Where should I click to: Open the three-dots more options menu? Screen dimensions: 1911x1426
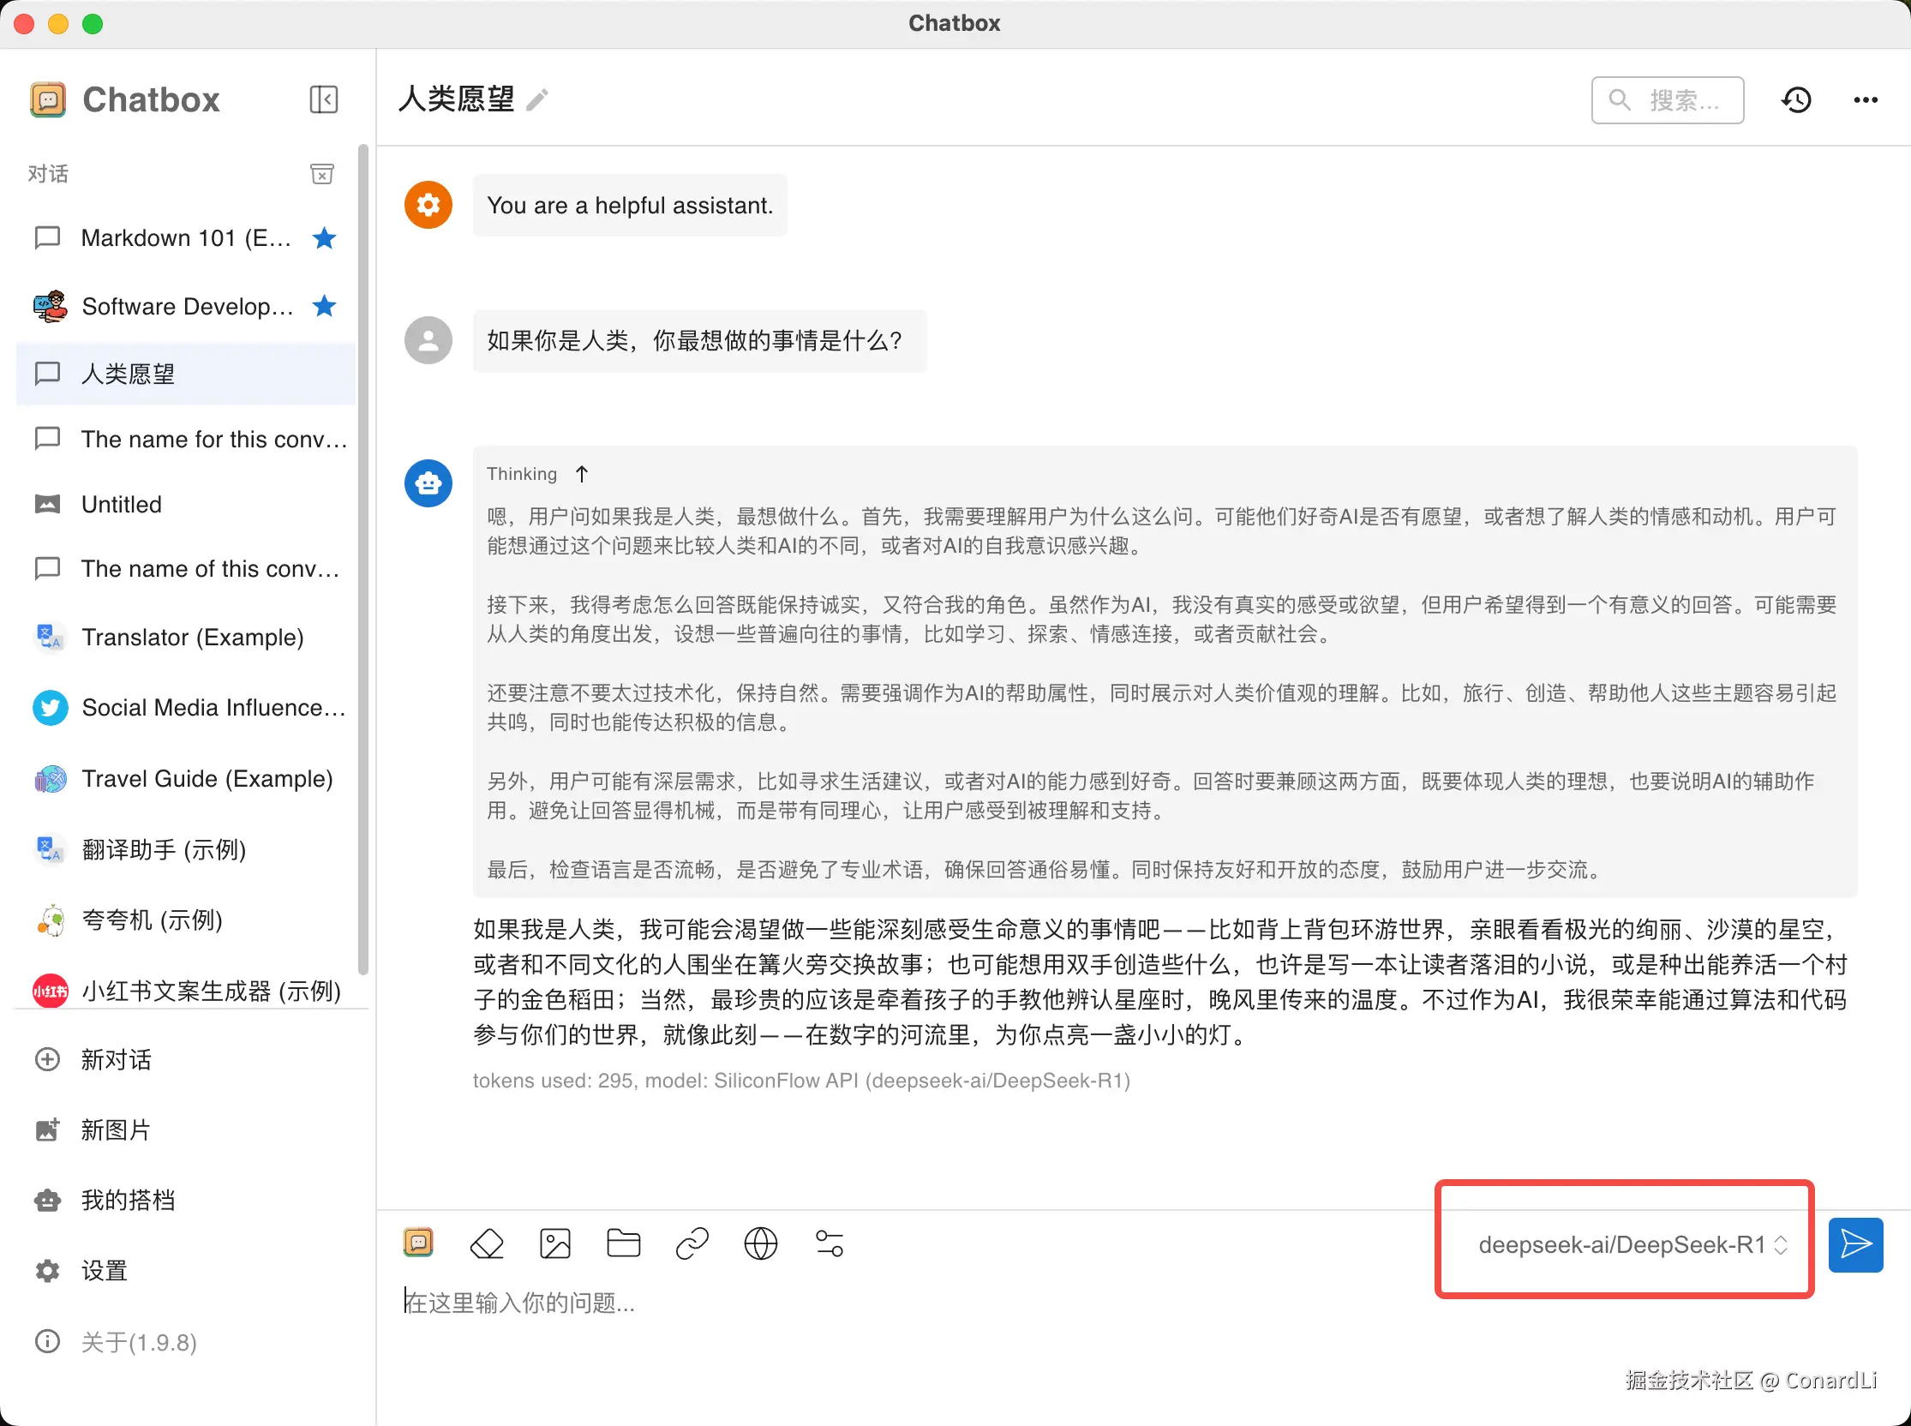(x=1866, y=100)
